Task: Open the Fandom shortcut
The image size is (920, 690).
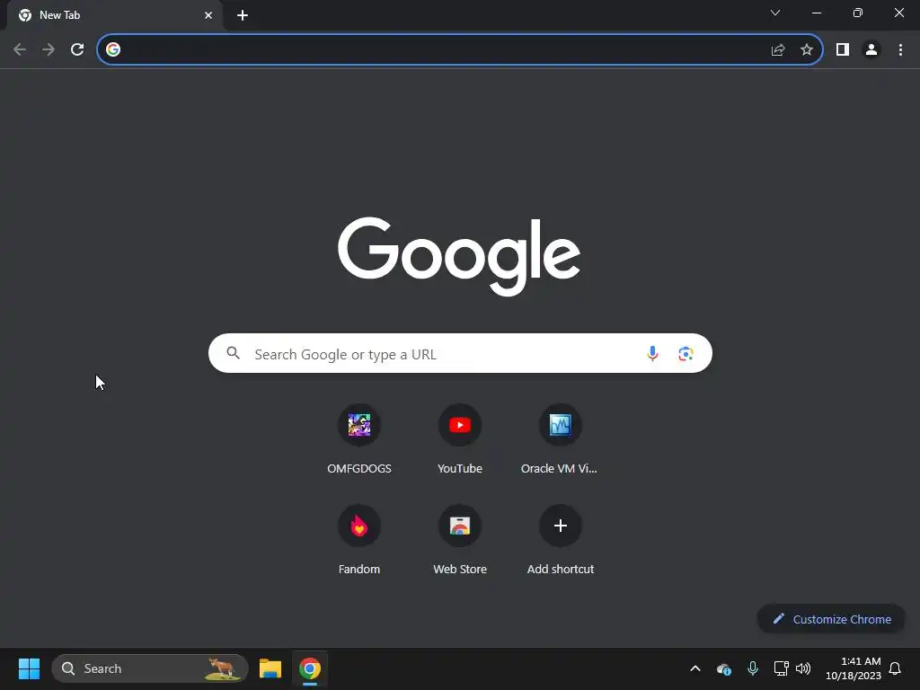Action: [359, 540]
